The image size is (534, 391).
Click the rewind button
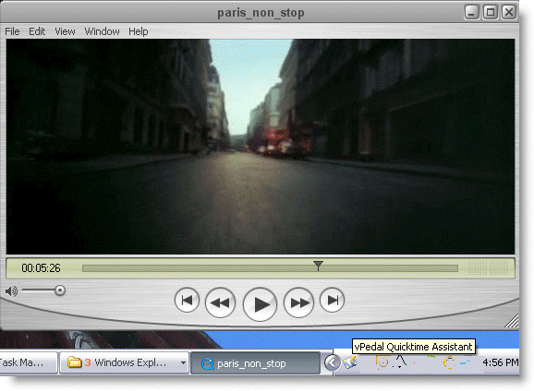(220, 302)
